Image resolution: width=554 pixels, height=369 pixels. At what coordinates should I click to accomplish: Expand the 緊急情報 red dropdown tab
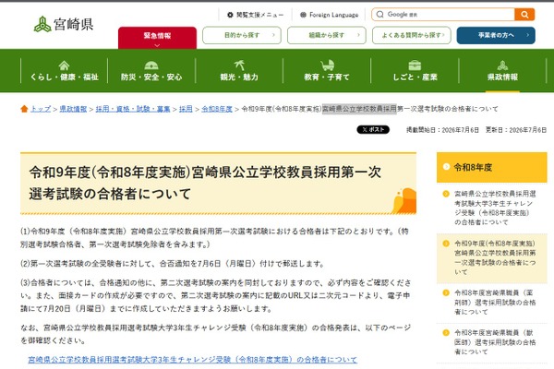coord(157,38)
